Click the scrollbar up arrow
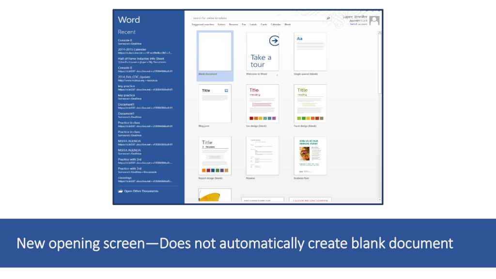The width and height of the screenshot is (496, 279). coord(380,32)
